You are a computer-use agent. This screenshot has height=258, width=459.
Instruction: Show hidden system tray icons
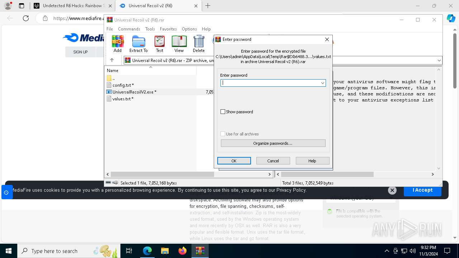[387, 251]
